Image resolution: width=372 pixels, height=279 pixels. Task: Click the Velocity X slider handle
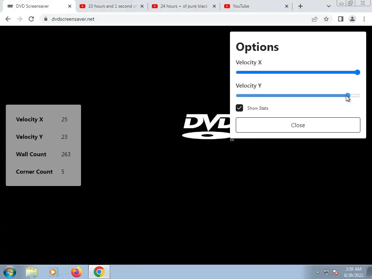click(357, 72)
